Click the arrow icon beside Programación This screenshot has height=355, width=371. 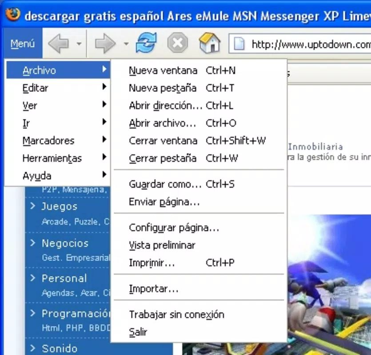pos(33,313)
